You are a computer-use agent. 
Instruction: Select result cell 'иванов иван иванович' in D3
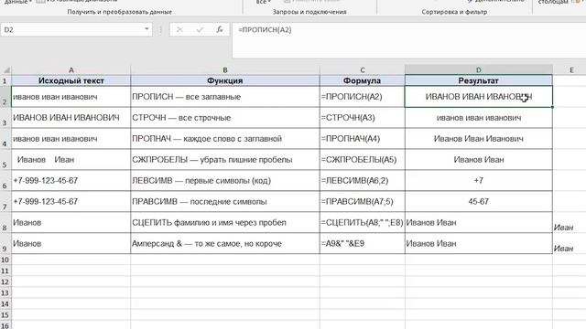[478, 118]
